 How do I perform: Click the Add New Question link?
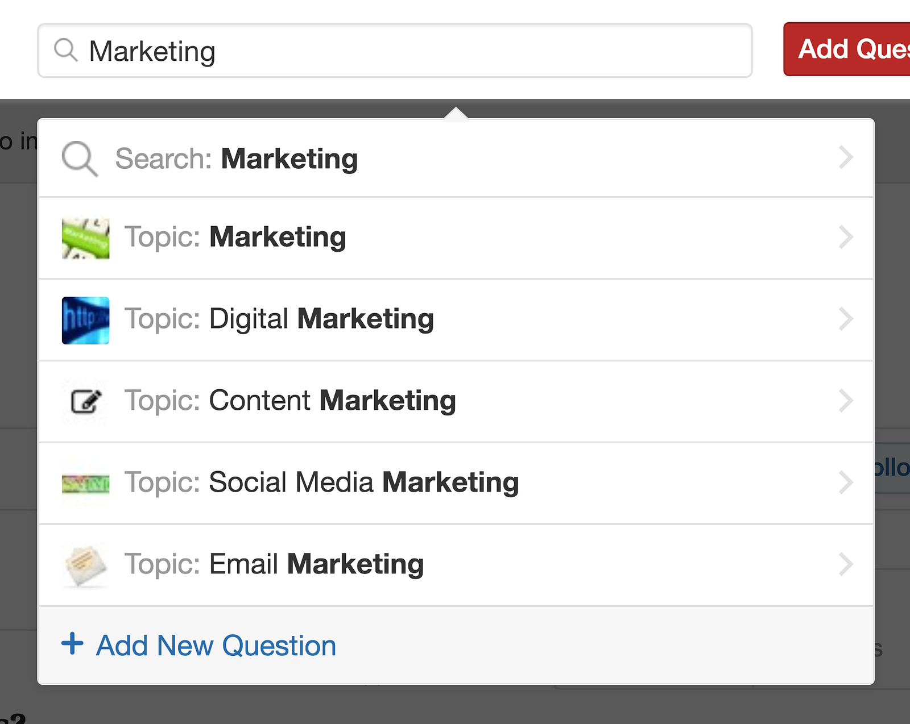(216, 646)
